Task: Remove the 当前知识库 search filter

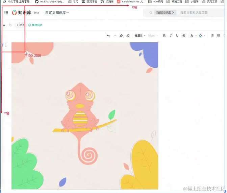Action: pos(173,13)
